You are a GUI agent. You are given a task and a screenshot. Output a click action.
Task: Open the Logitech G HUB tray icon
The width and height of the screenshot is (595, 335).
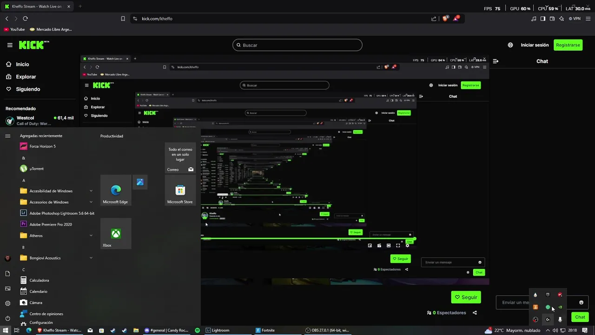tap(548, 320)
